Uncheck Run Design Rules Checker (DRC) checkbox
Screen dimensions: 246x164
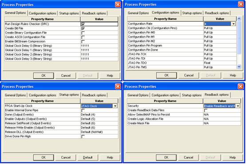[x=83, y=24]
